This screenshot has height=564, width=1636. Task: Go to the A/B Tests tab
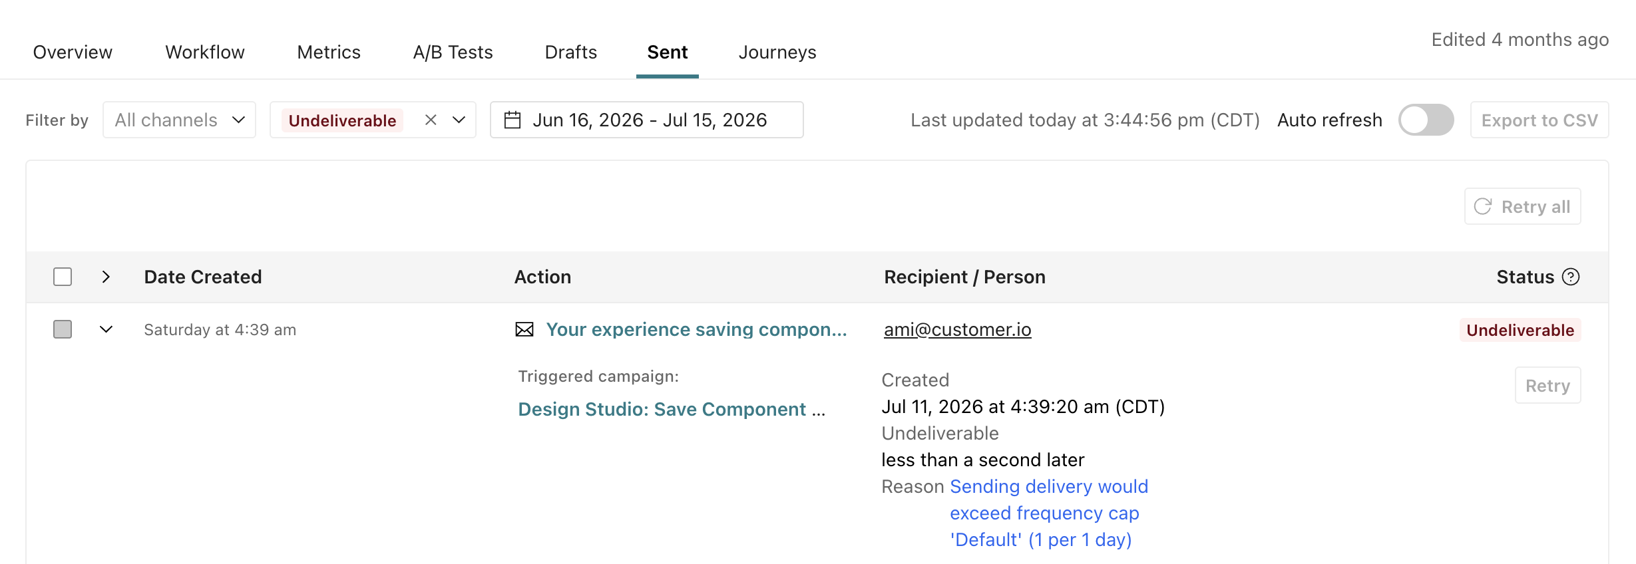tap(453, 53)
